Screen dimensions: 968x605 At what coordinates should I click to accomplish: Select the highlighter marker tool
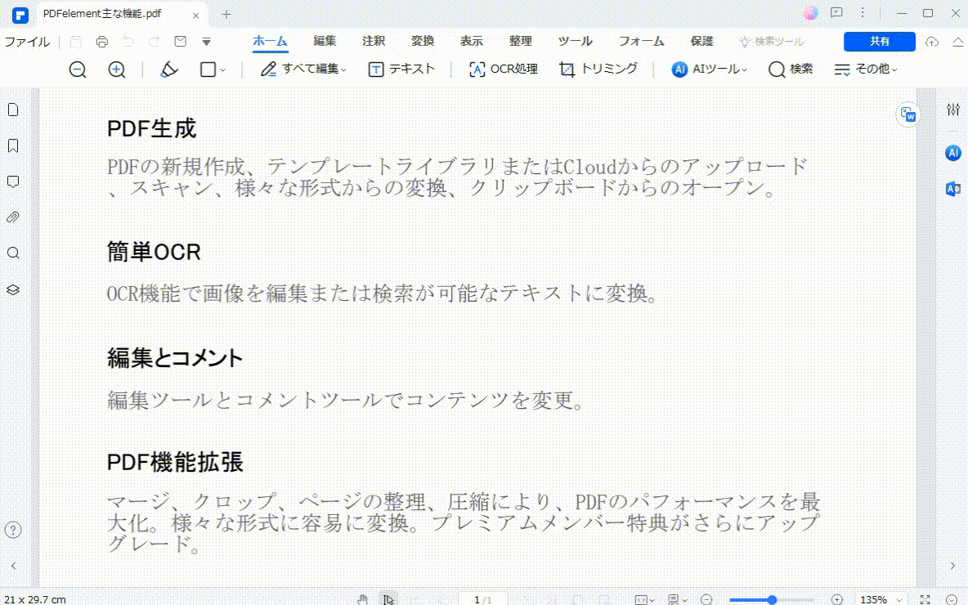coord(168,69)
